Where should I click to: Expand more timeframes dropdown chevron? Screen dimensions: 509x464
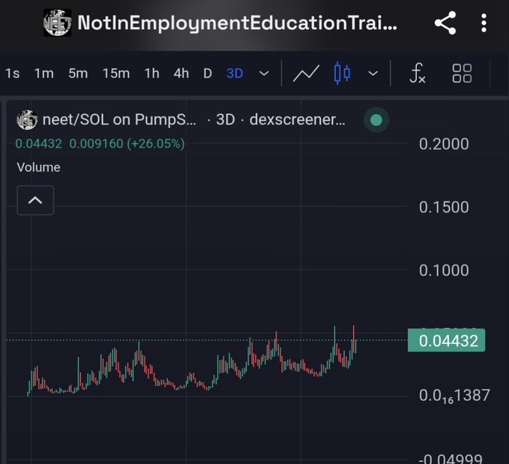pyautogui.click(x=264, y=73)
